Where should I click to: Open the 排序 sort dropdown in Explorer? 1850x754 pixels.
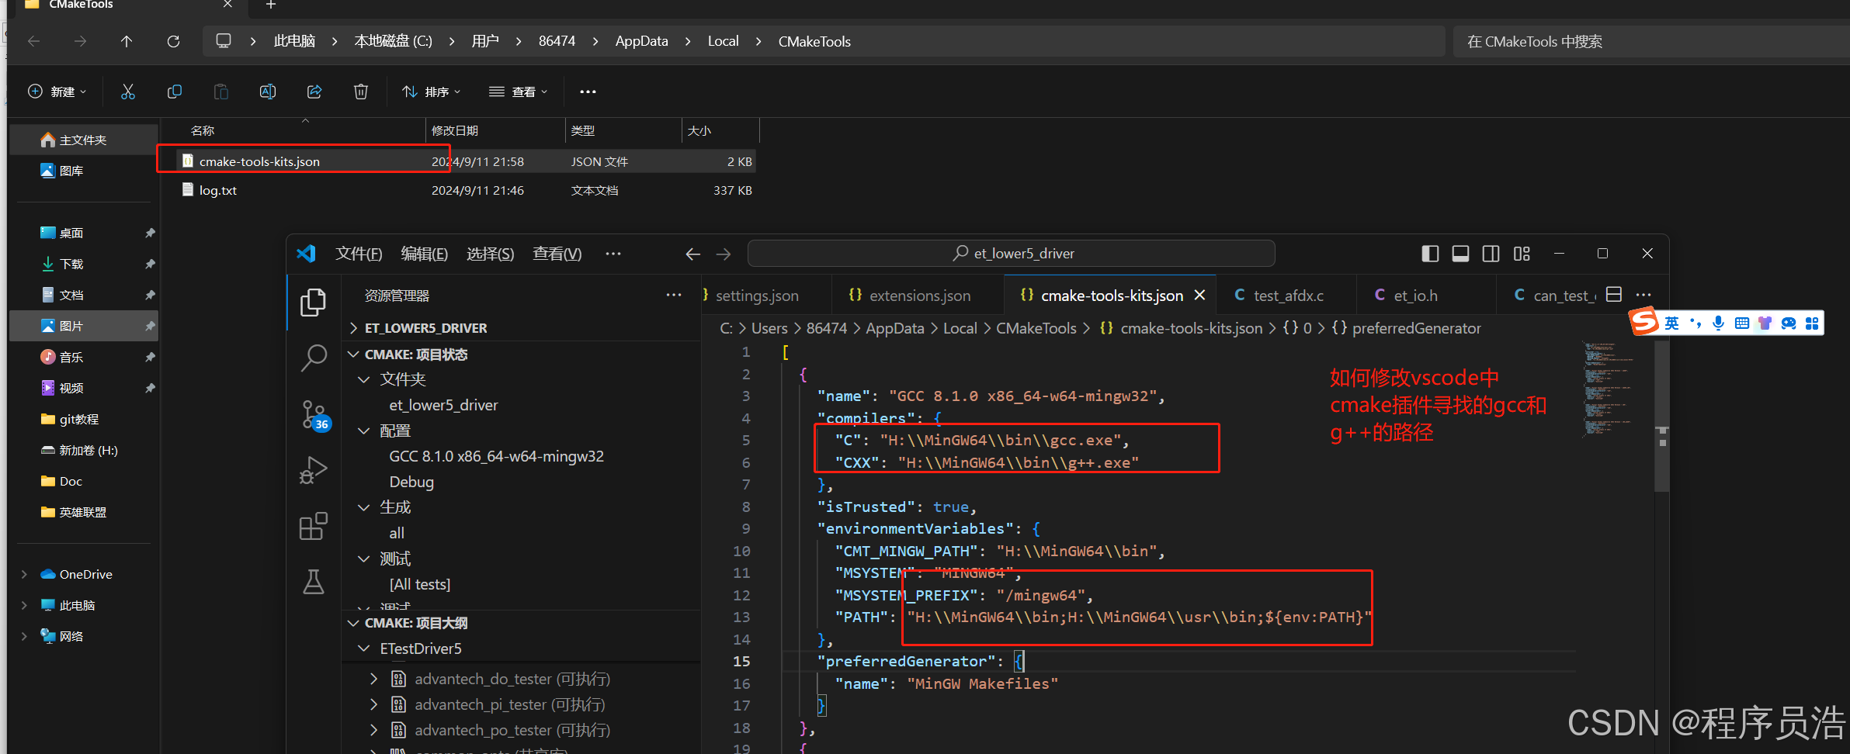click(x=432, y=91)
